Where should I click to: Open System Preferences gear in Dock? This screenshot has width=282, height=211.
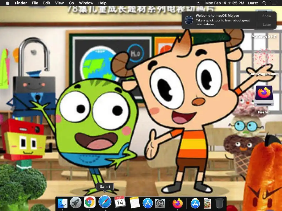160,204
